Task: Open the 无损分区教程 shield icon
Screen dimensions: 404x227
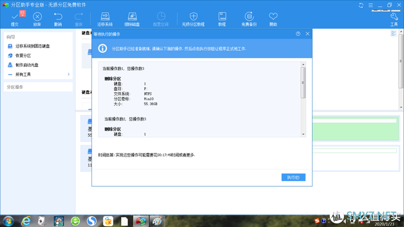Action: (193, 16)
